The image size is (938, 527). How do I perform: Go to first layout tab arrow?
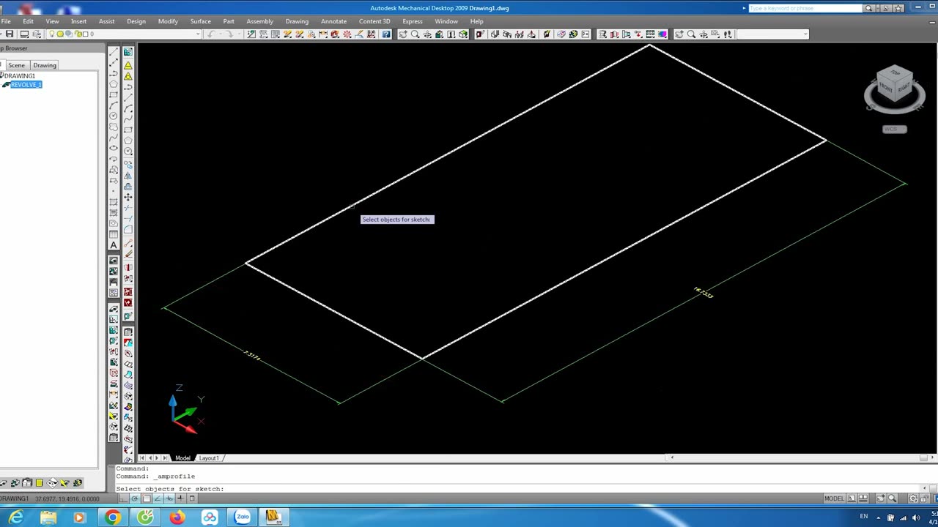tap(143, 458)
